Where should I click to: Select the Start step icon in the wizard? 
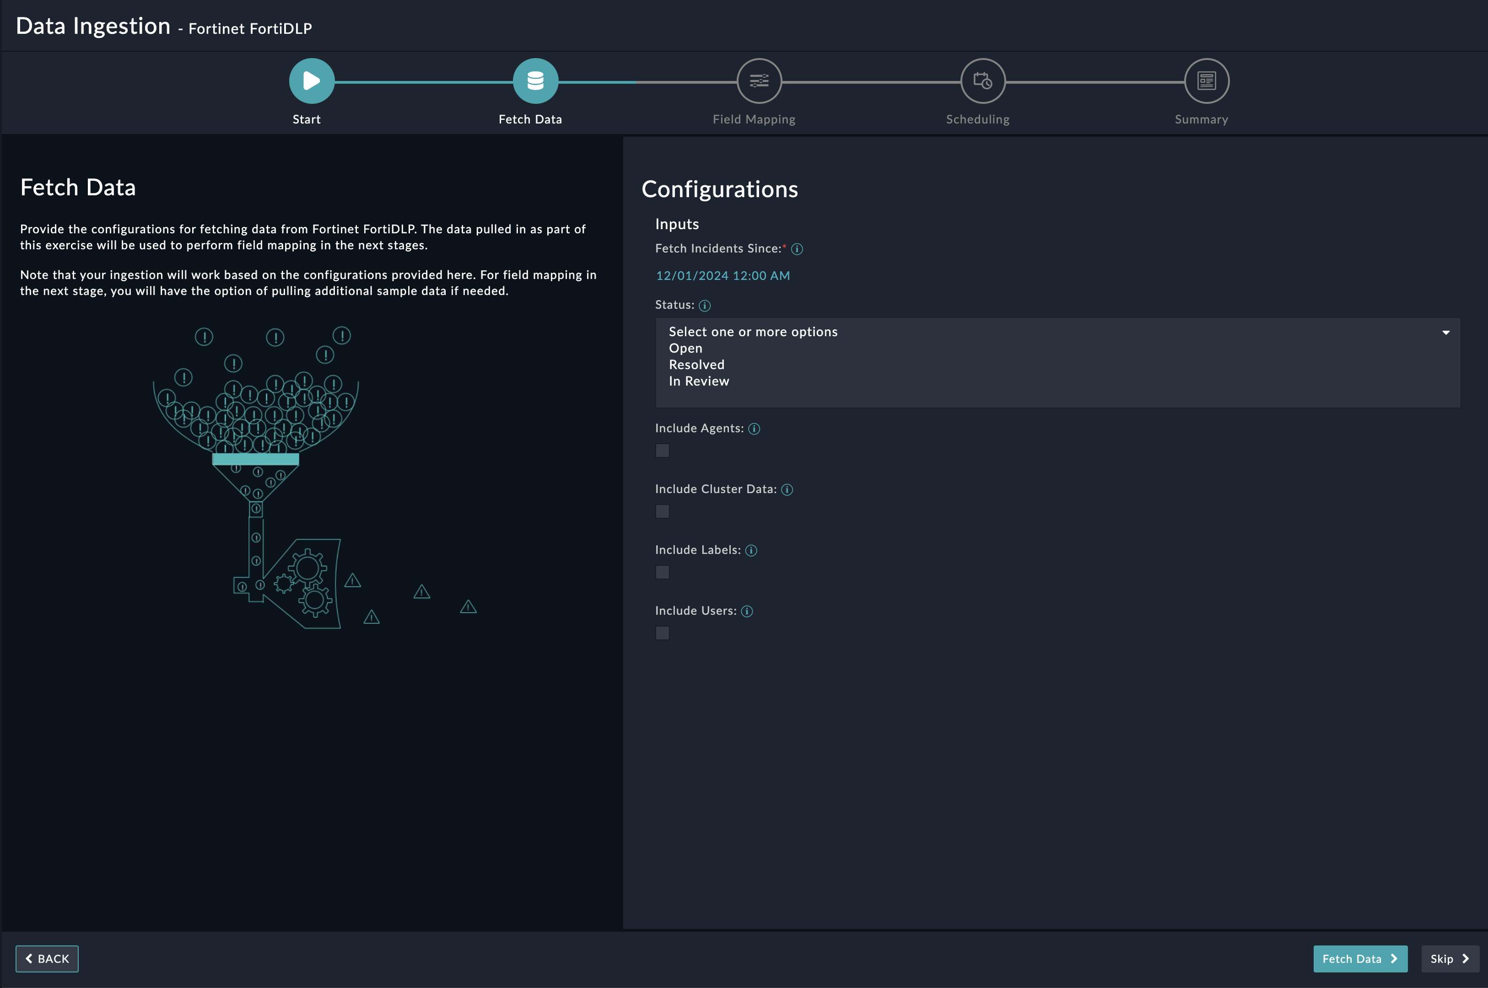pyautogui.click(x=311, y=81)
